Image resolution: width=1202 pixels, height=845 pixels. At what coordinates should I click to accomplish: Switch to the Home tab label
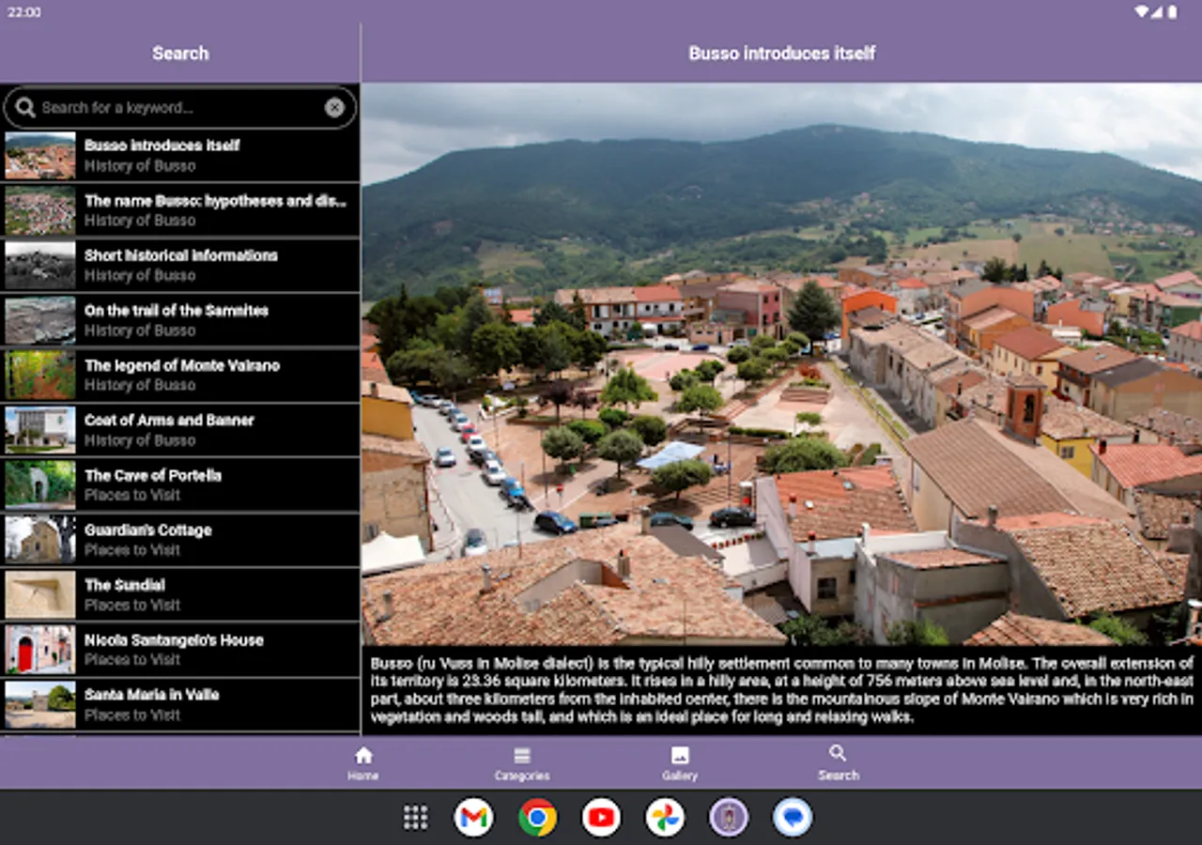[363, 776]
